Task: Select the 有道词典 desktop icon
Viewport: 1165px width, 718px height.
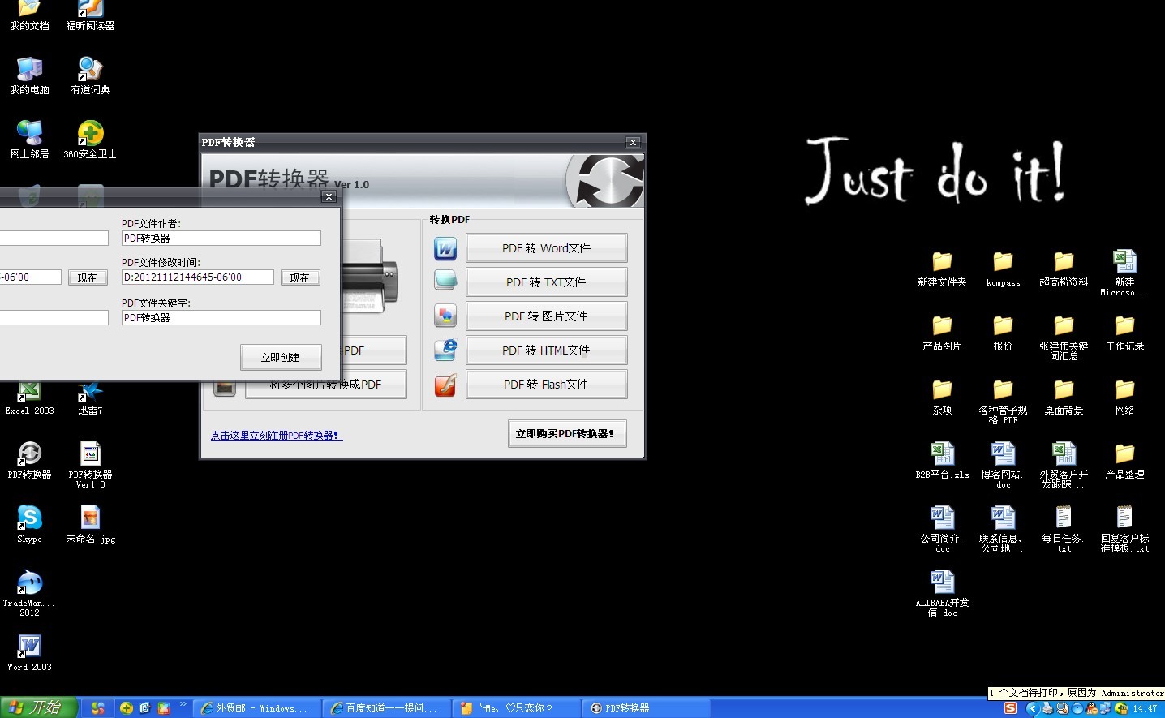Action: click(90, 76)
